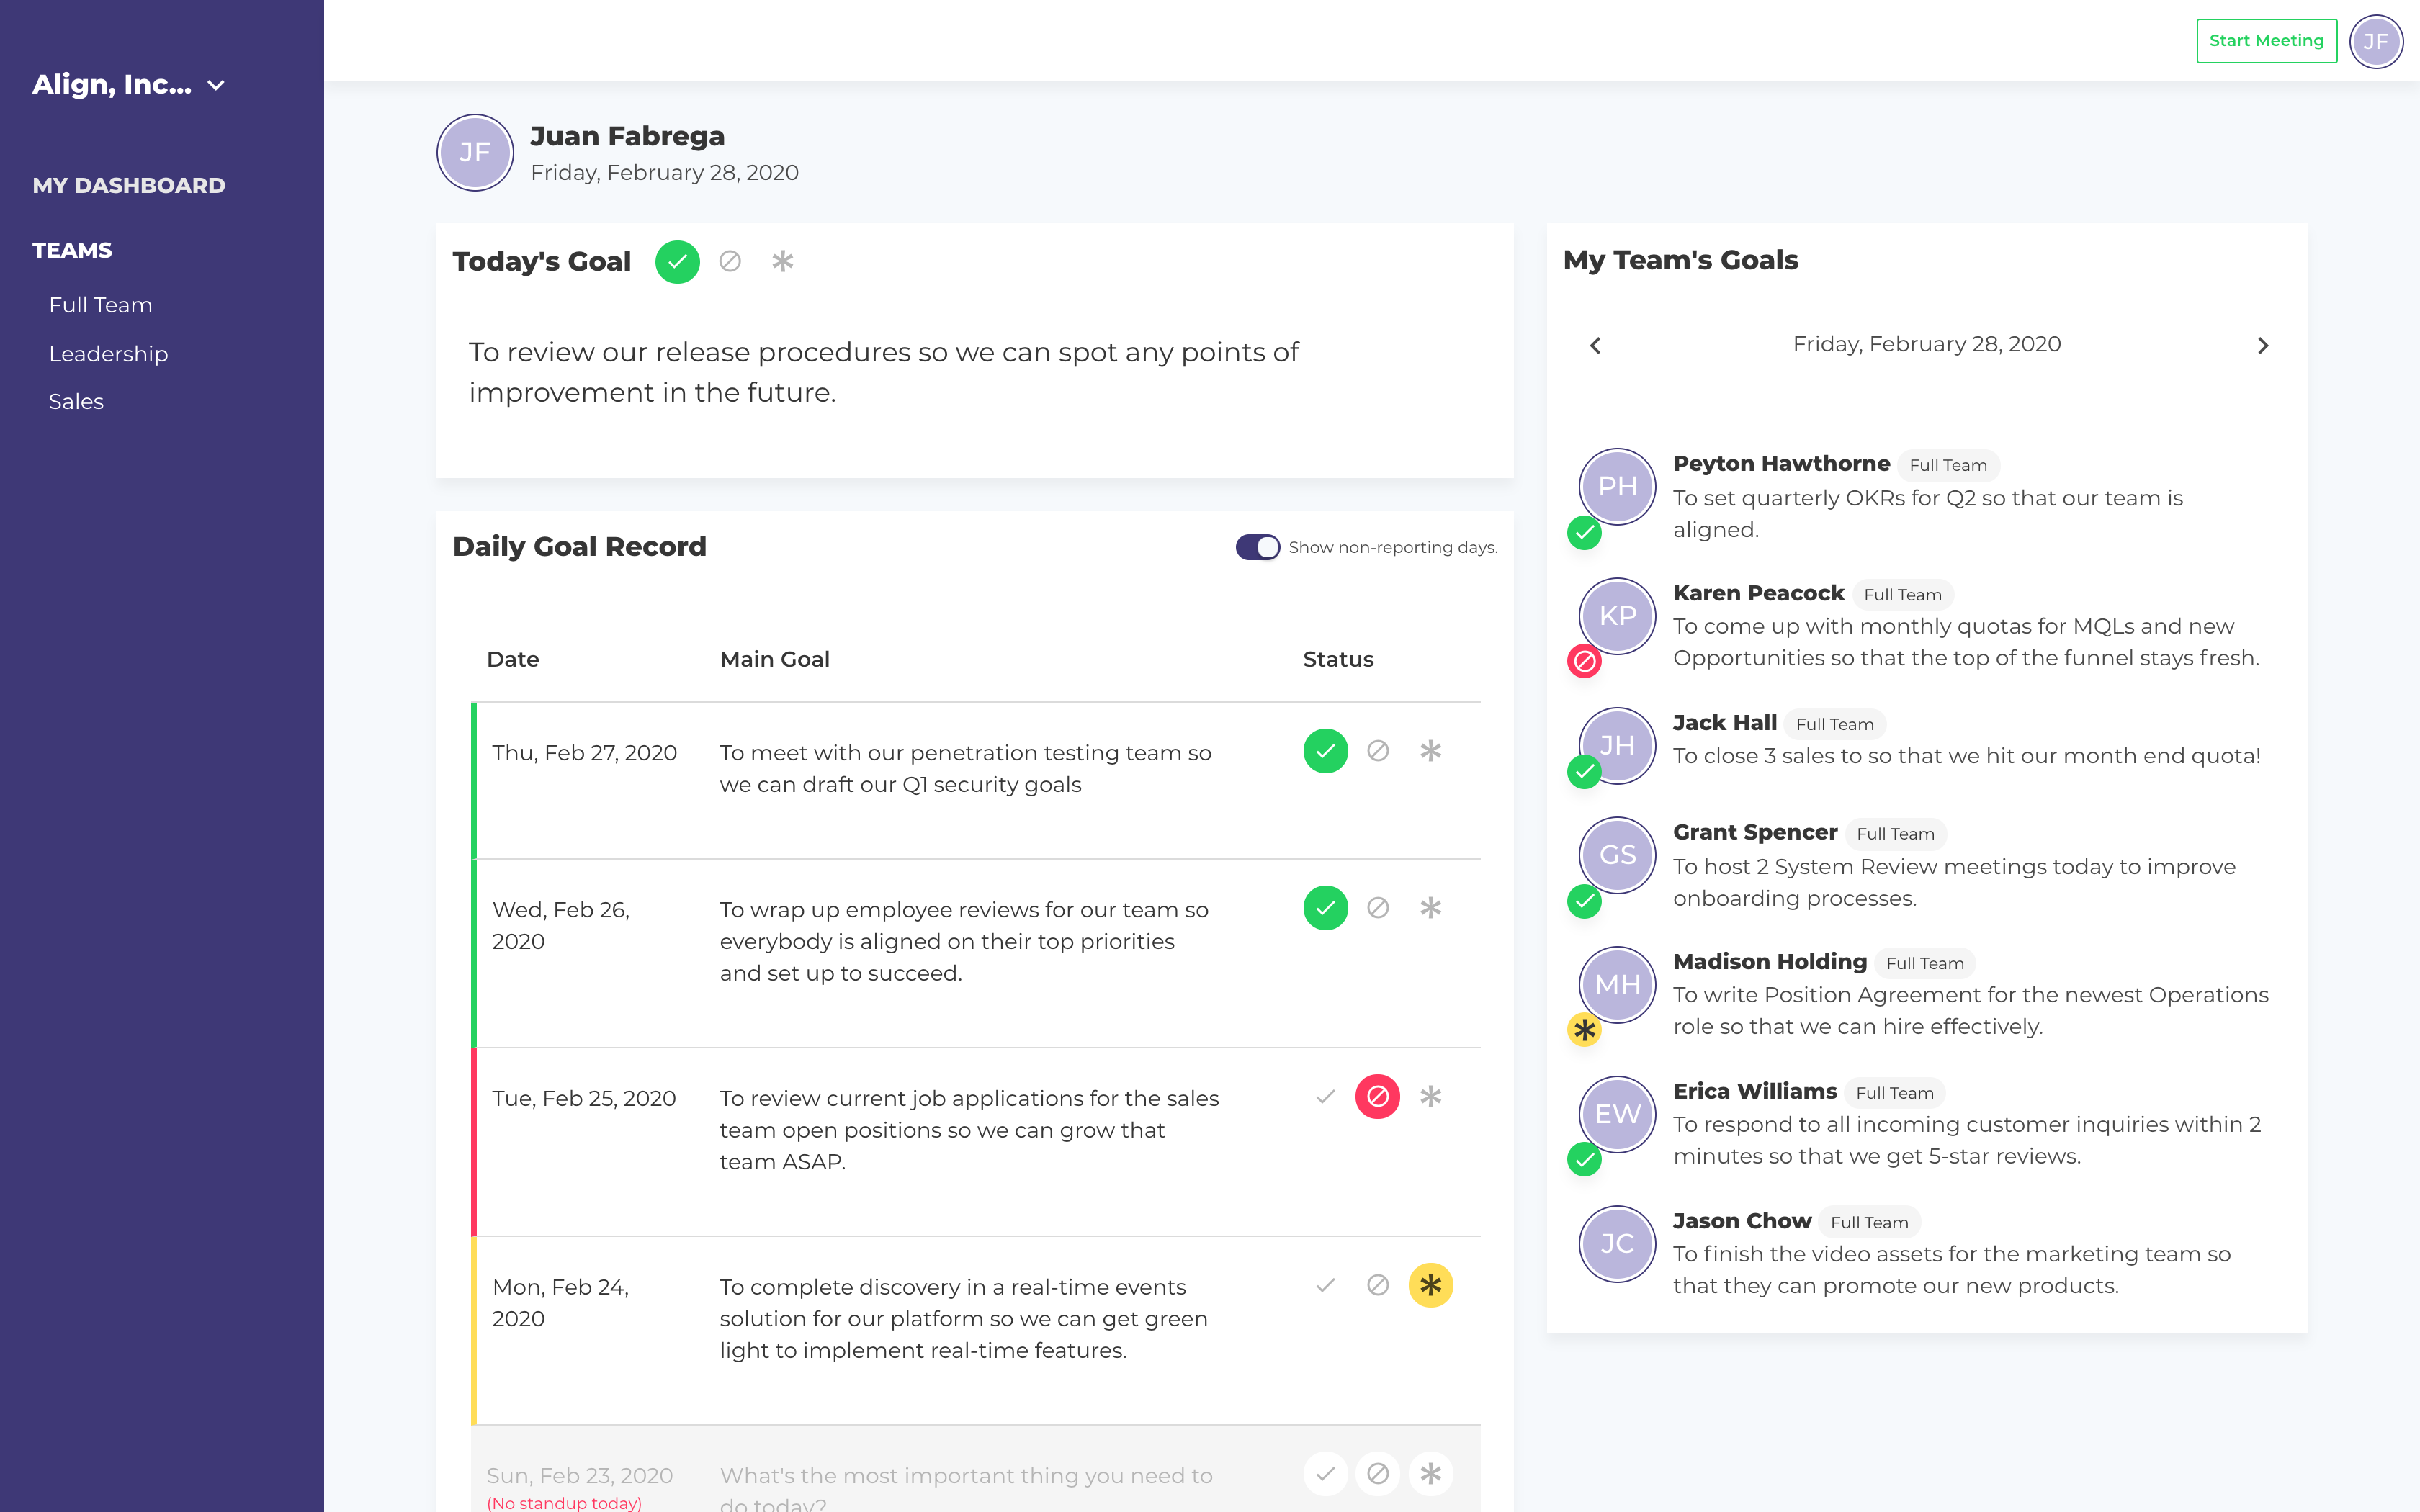Mark Today's Goal as complete with green checkmark

678,262
